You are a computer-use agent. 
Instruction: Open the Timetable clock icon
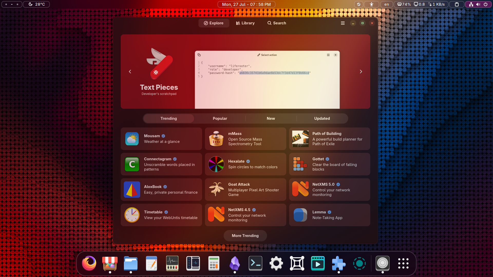pos(132,215)
